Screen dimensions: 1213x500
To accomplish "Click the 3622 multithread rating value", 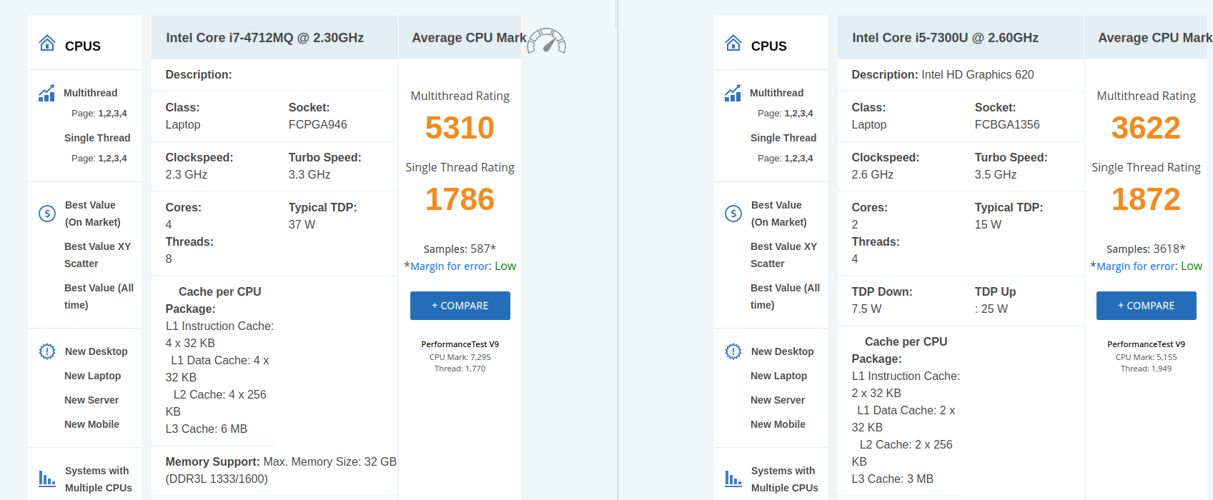I will (1146, 128).
